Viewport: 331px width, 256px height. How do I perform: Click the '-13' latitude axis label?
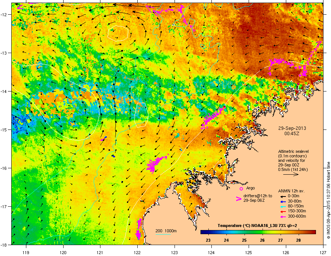(4, 53)
